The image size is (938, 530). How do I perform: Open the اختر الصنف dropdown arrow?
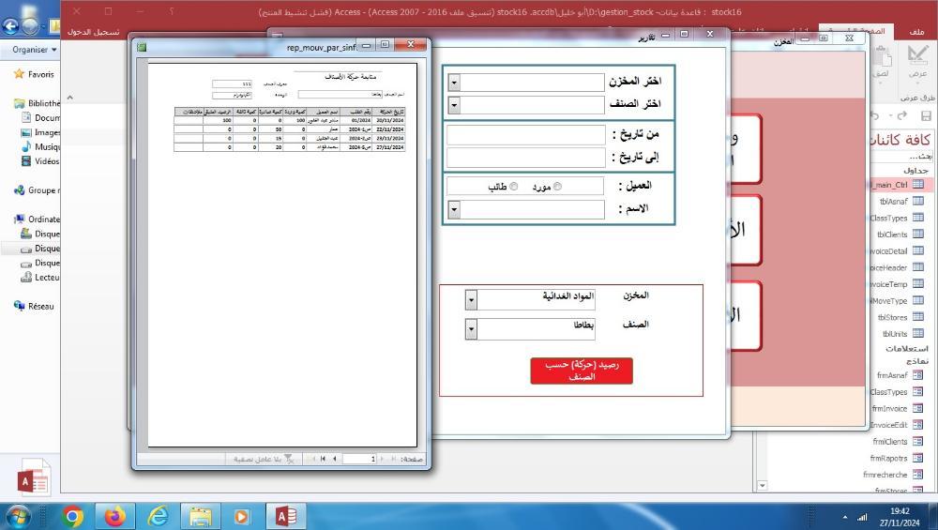[454, 105]
